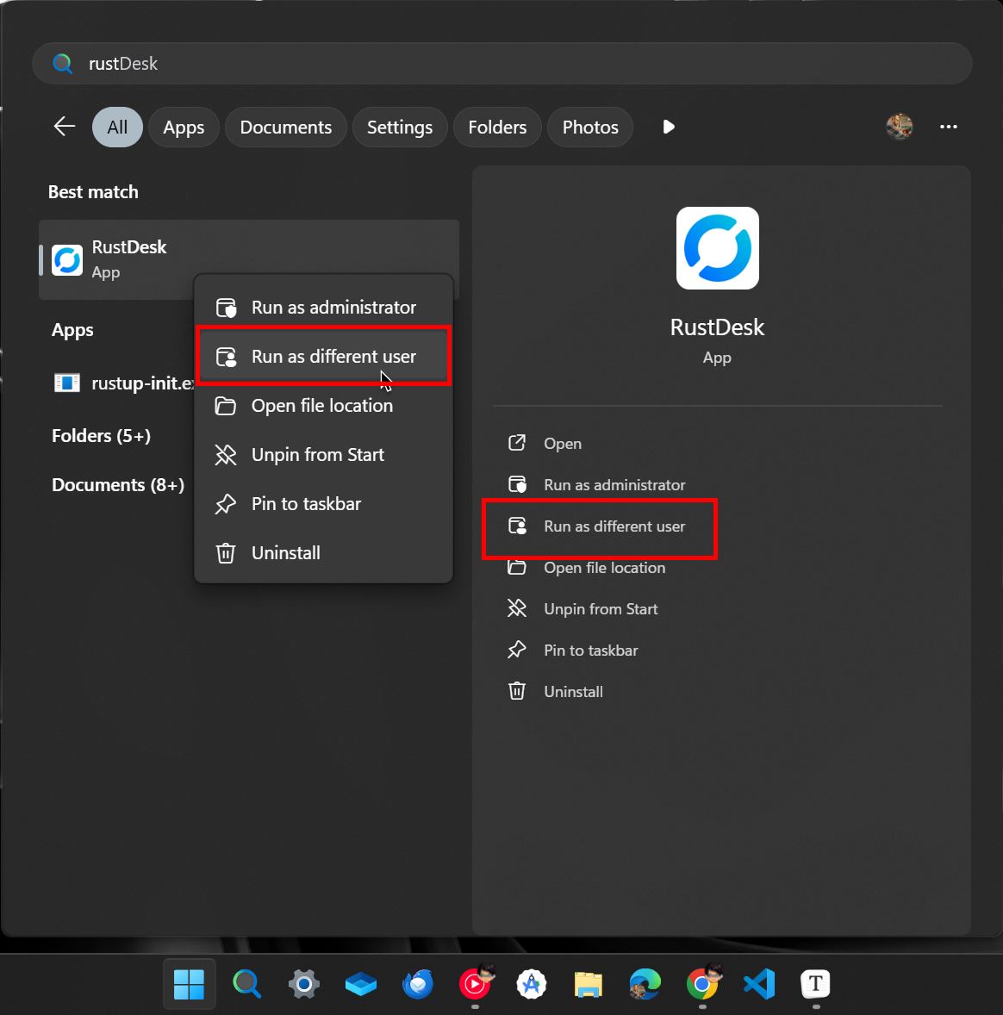The height and width of the screenshot is (1015, 1003).
Task: Click the Open icon in details pane
Action: point(517,444)
